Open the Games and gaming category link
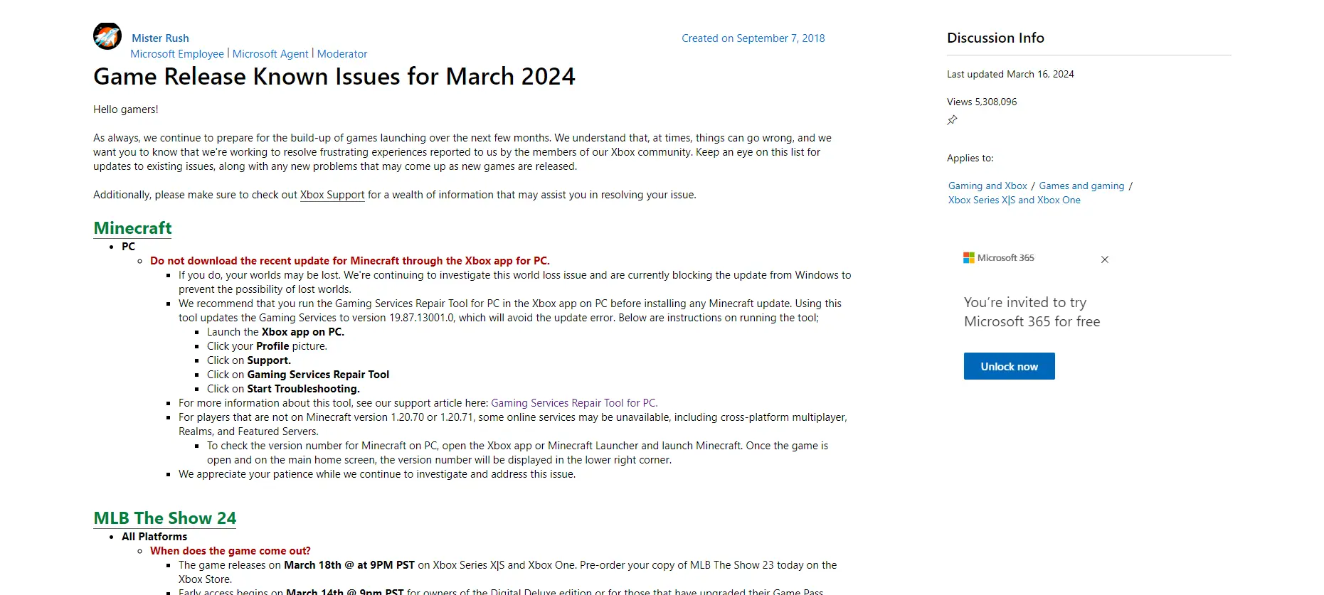 1081,186
